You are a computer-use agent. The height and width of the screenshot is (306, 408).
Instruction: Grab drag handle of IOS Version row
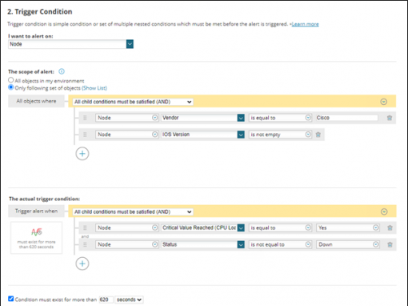pos(85,135)
